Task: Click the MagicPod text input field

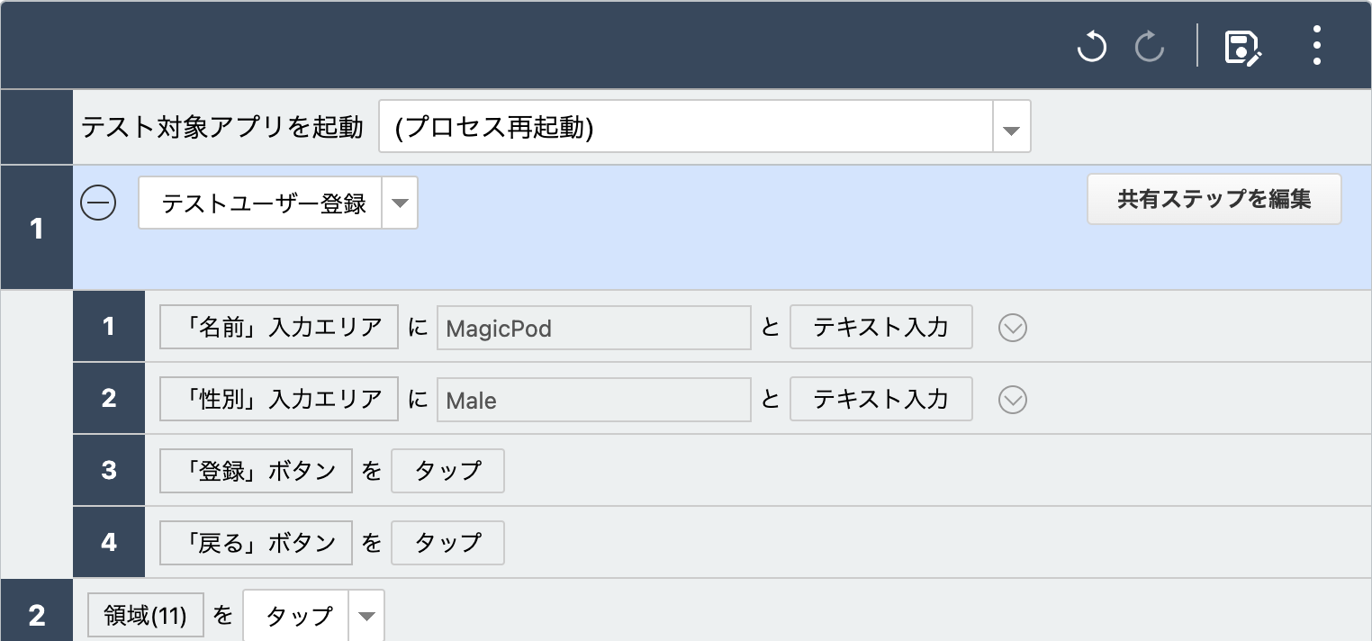Action: 594,328
